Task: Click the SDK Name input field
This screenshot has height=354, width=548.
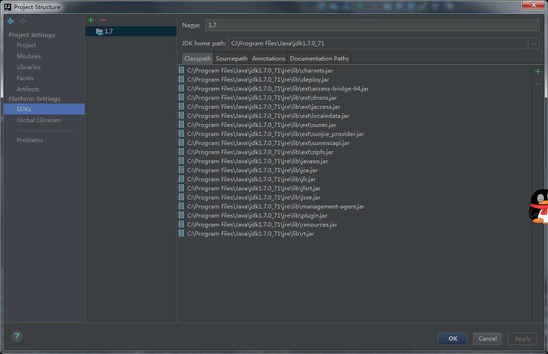Action: click(x=372, y=25)
